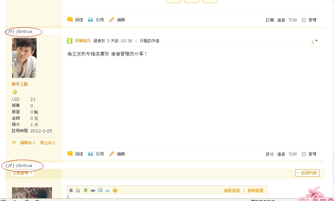Screen dimensions: 334x201
Task: Click 返回列表 button
Action: tap(307, 173)
